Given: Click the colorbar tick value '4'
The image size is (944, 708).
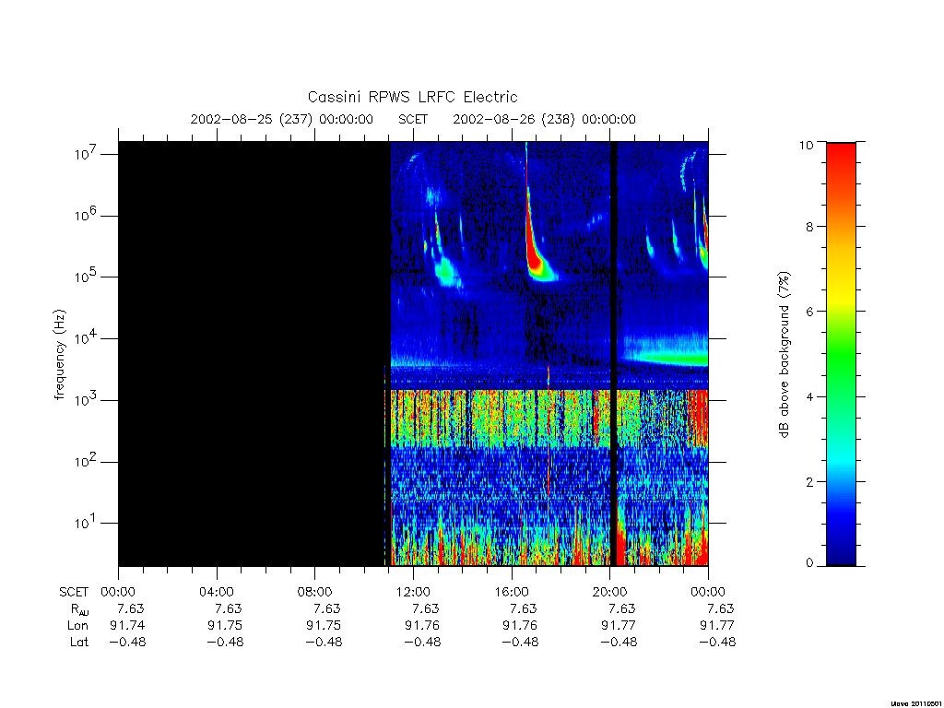Looking at the screenshot, I should [809, 396].
